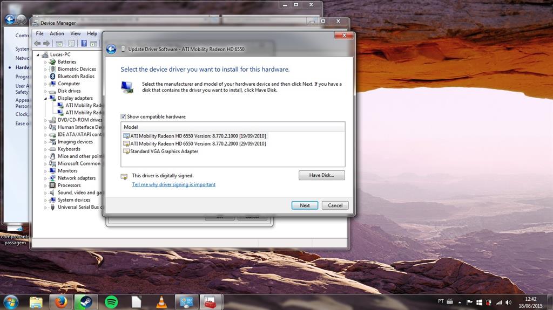
Task: Click the Forward arrow in Device Manager toolbar
Action: (46, 43)
